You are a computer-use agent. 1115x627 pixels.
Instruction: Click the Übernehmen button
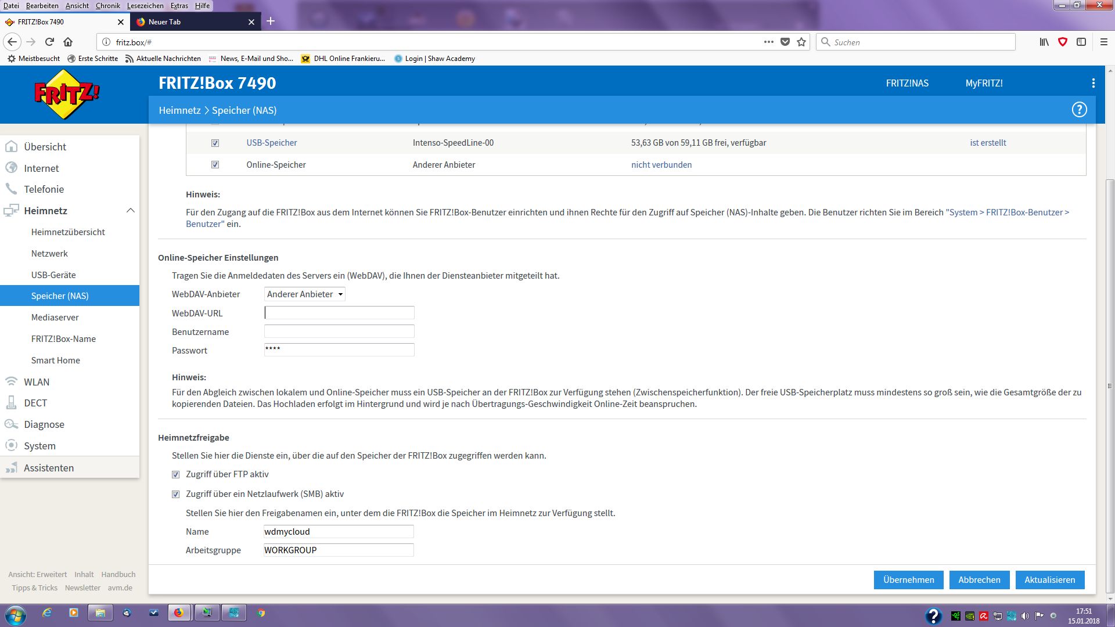point(908,579)
